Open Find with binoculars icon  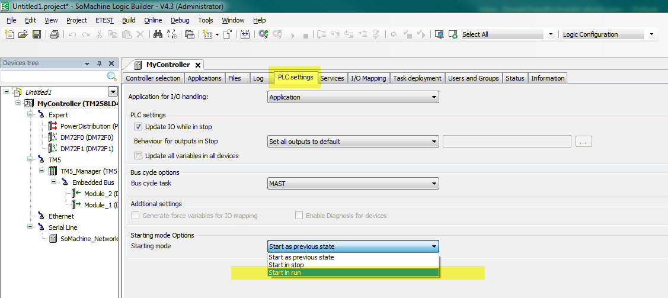[158, 34]
